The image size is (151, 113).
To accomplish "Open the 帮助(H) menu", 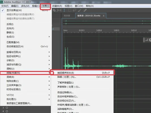I will coord(90,6).
